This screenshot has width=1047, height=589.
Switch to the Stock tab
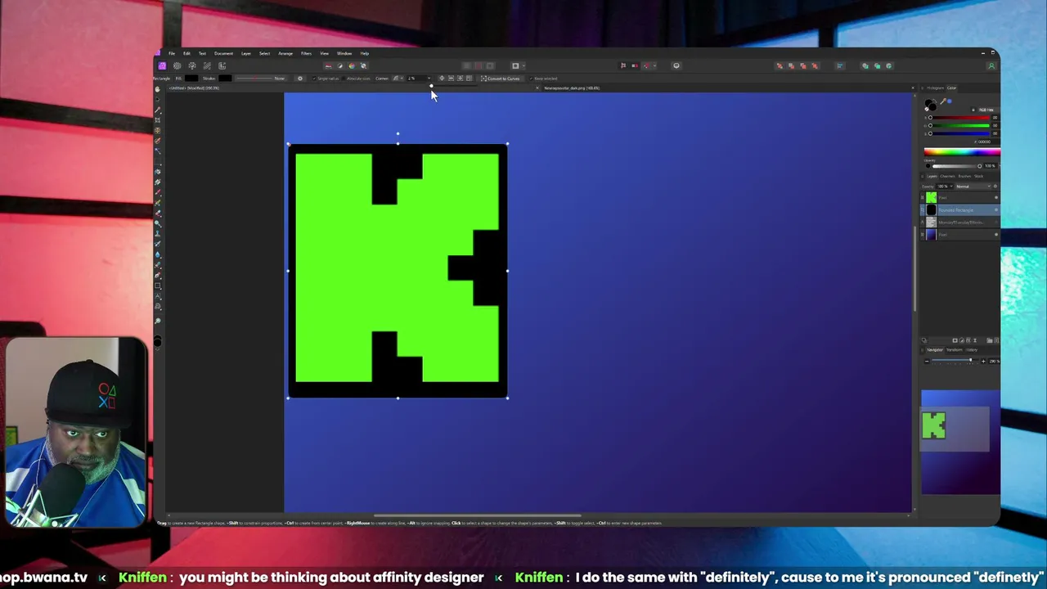coord(978,176)
